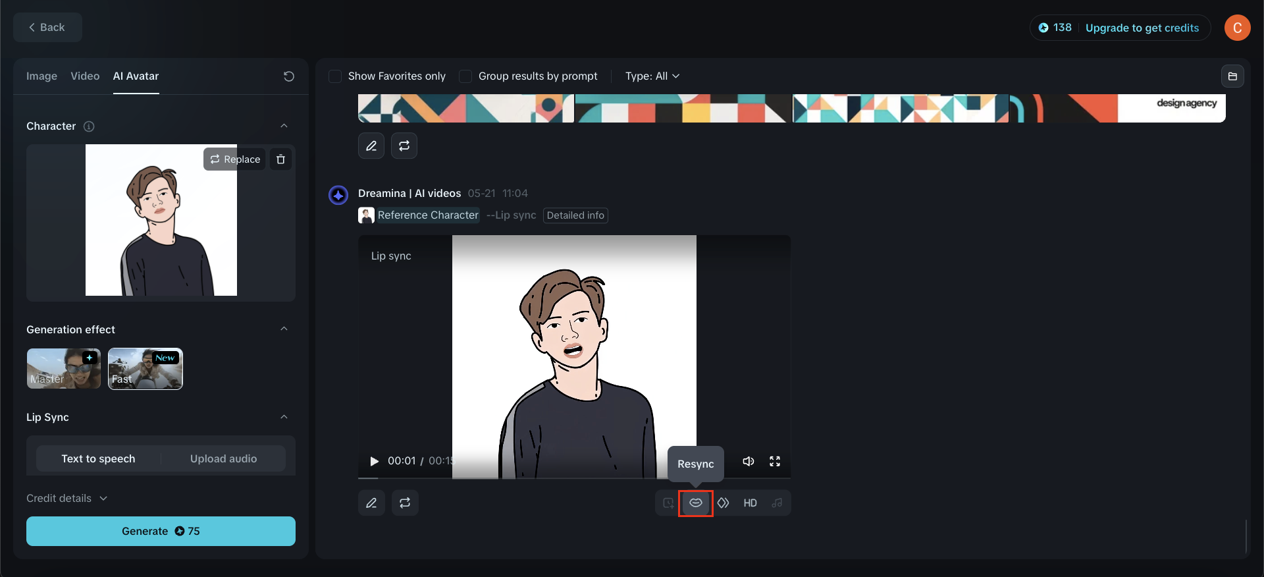
Task: Select the Master generation effect thumbnail
Action: pyautogui.click(x=64, y=369)
